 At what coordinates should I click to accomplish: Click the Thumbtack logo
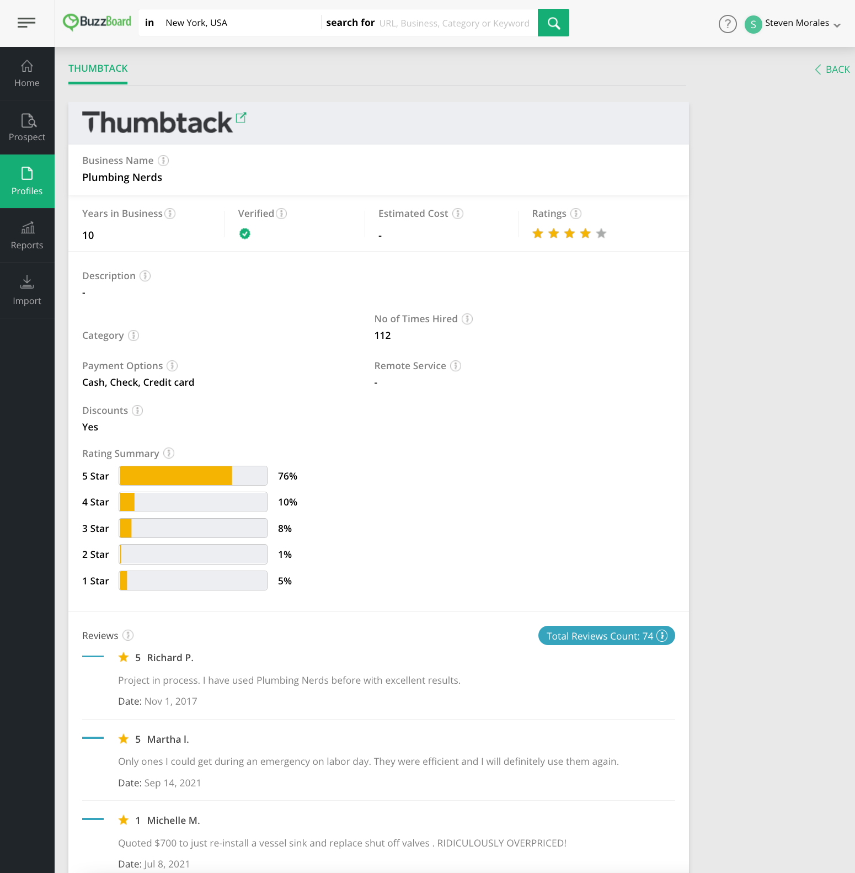(157, 123)
